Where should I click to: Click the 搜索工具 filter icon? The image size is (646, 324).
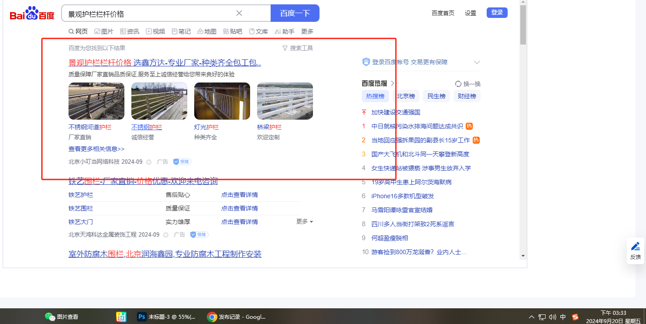(285, 48)
